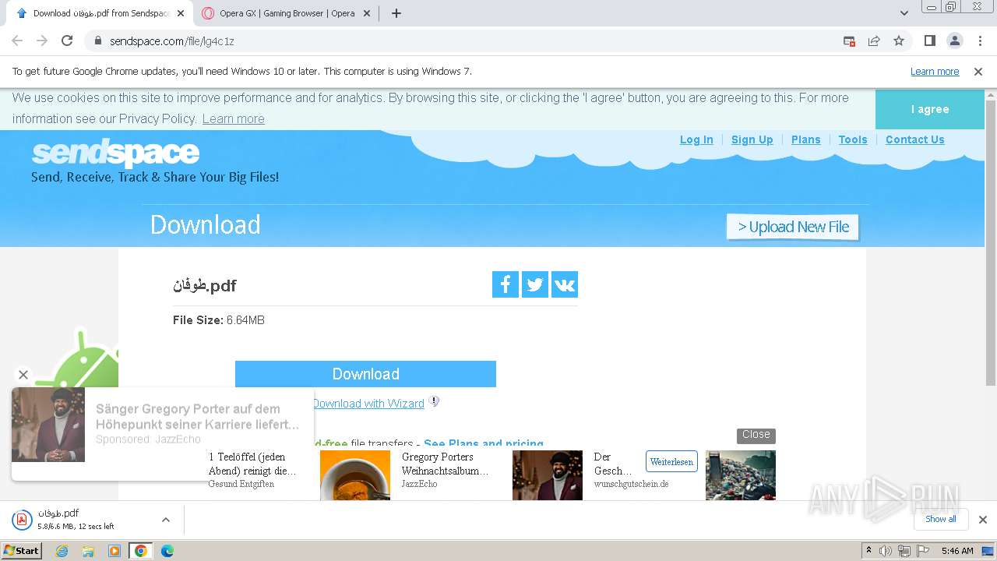997x561 pixels.
Task: Open See Plans and pricing link
Action: tap(484, 443)
